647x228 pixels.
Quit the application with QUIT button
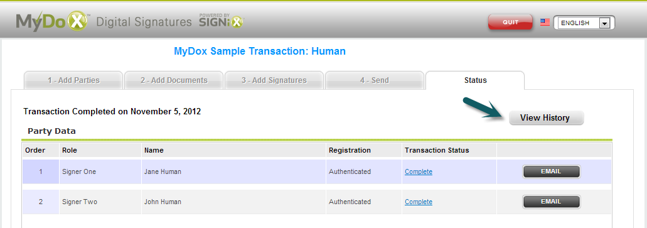[x=510, y=23]
